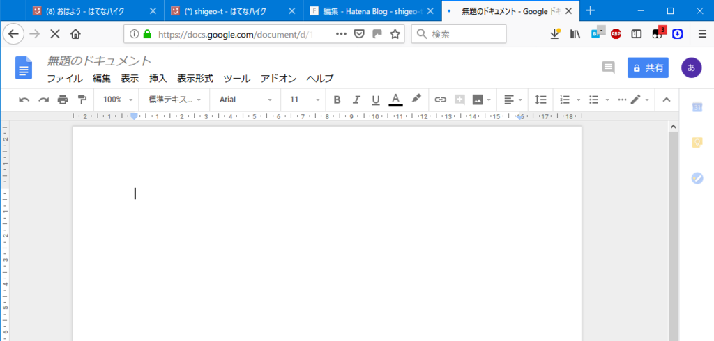Print the document using printer icon
Image resolution: width=714 pixels, height=341 pixels.
(63, 100)
